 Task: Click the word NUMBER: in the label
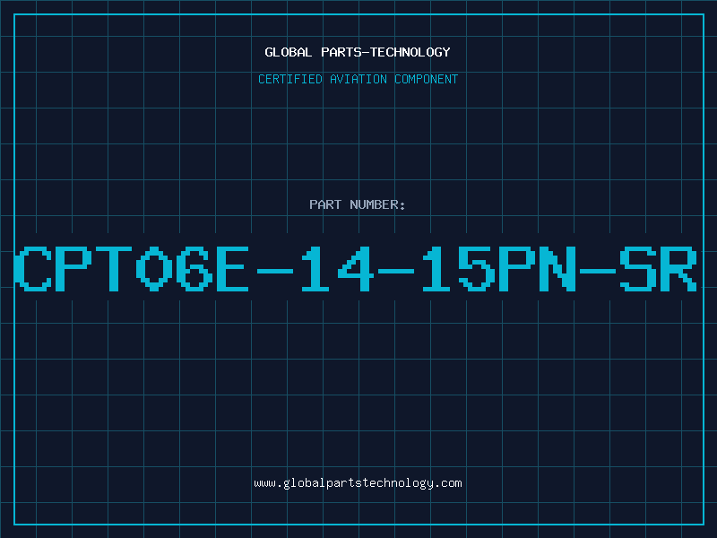377,204
